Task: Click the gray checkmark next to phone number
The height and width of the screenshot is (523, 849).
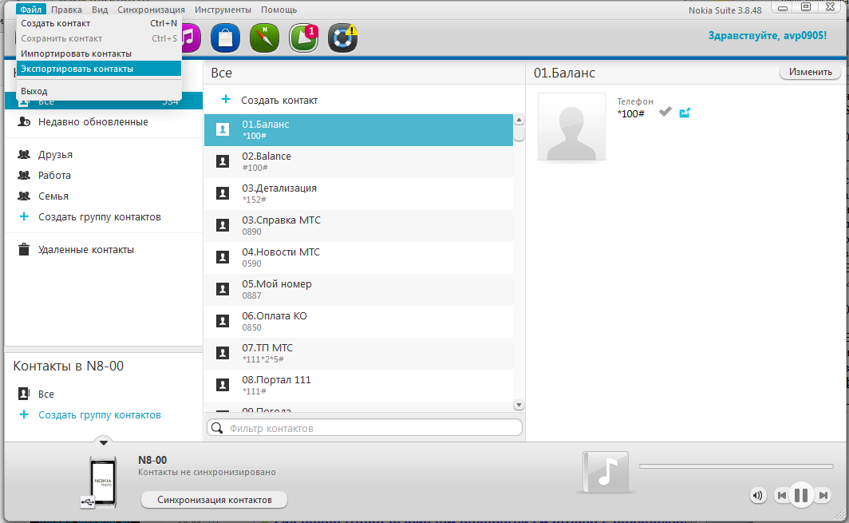Action: coord(665,113)
